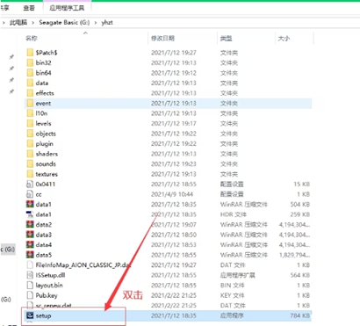Select the data3 WinRAR archive icon
360x326 pixels.
point(30,235)
